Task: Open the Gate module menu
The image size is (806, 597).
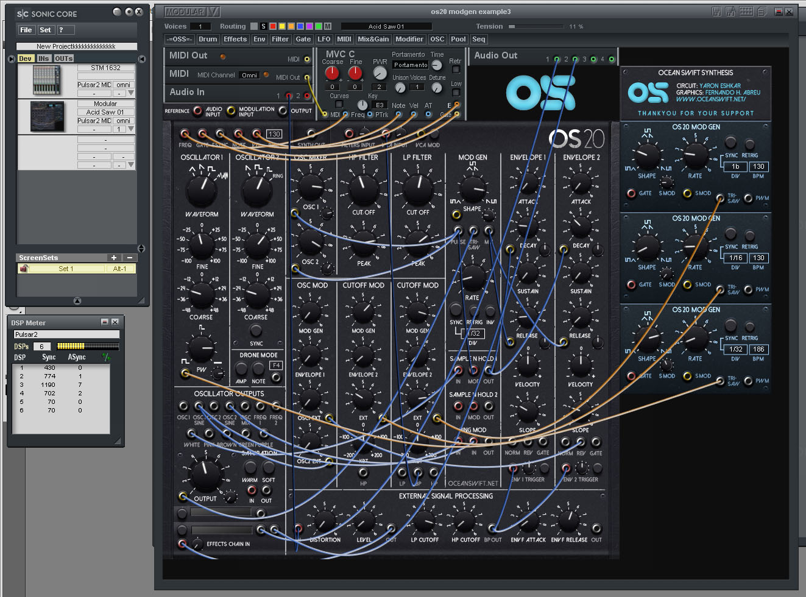Action: [303, 39]
